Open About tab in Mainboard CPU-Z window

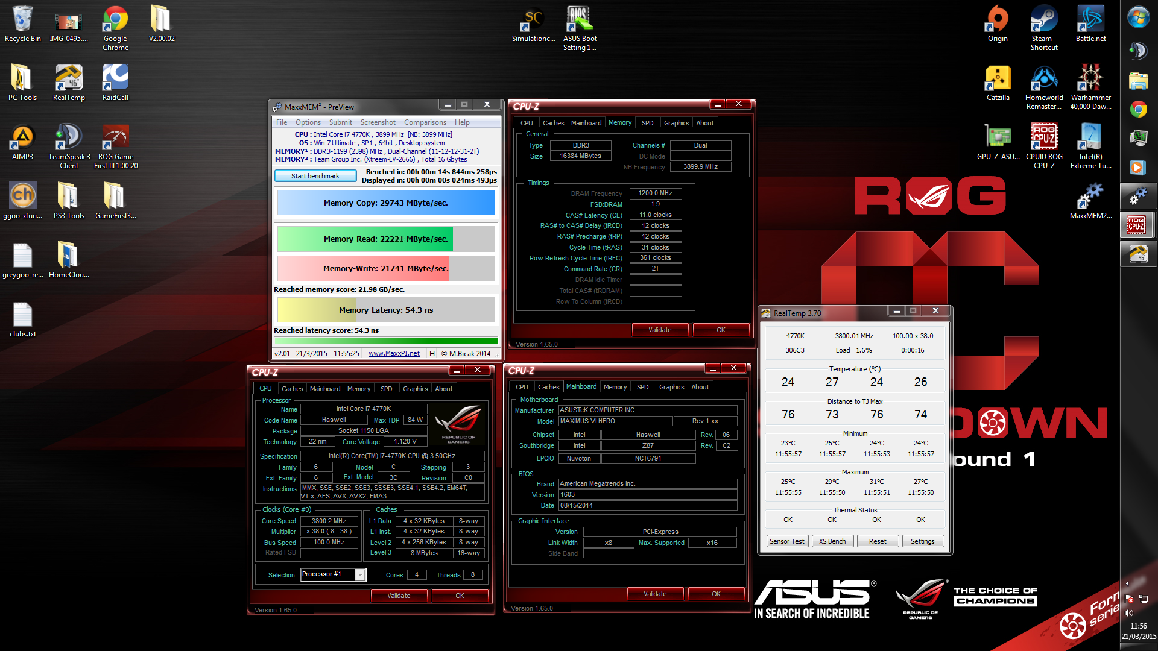click(x=700, y=387)
